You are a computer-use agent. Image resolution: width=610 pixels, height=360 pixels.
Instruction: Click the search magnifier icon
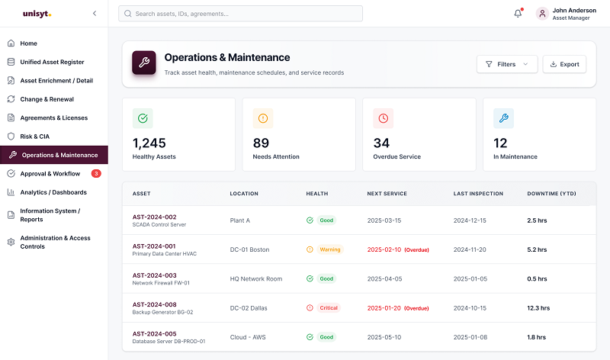127,14
